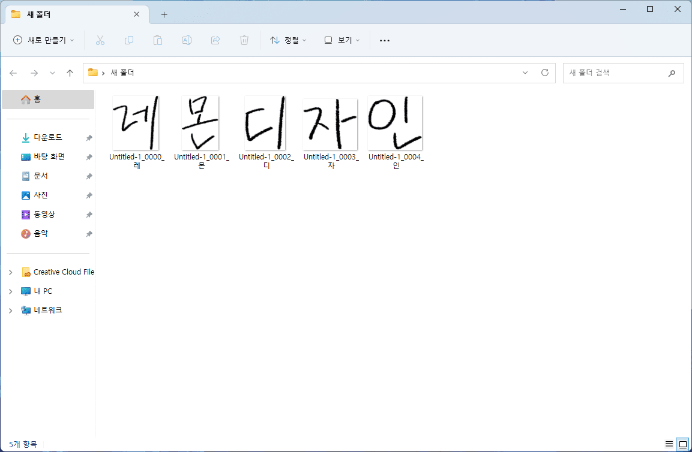This screenshot has height=452, width=692.
Task: Rename a file with the rename icon
Action: (186, 40)
